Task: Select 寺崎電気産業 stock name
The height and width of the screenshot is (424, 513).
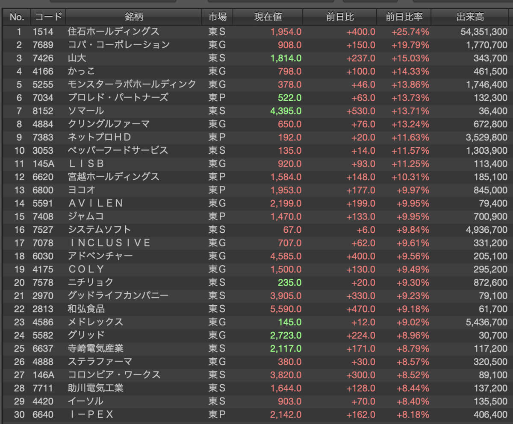Action: pos(96,348)
